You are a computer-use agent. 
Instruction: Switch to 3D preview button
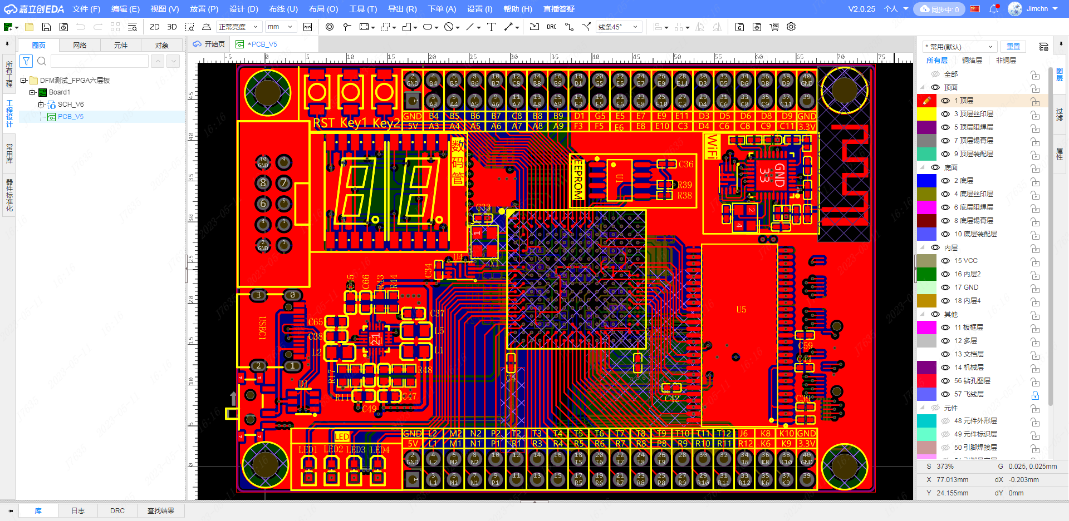click(172, 27)
